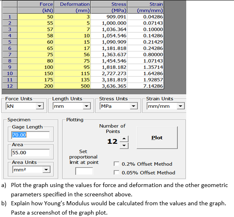Open the Length Units dropdown
The height and width of the screenshot is (217, 234).
pos(87,106)
